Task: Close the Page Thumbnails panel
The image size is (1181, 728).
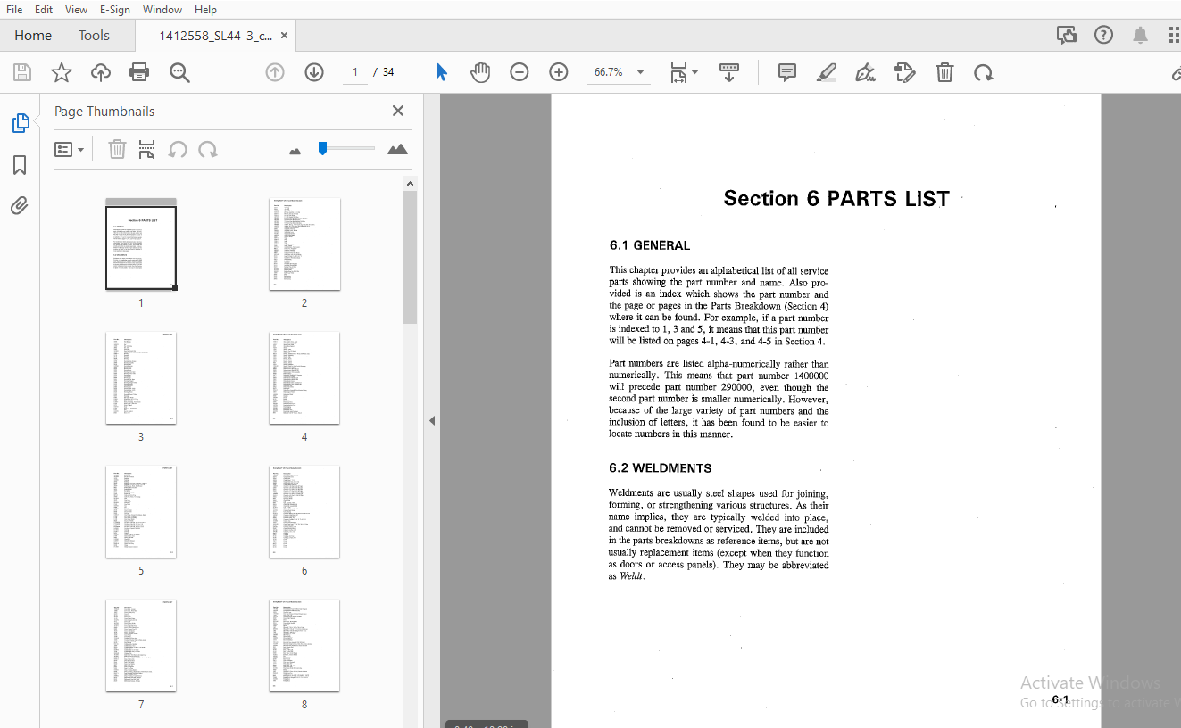Action: pyautogui.click(x=398, y=111)
